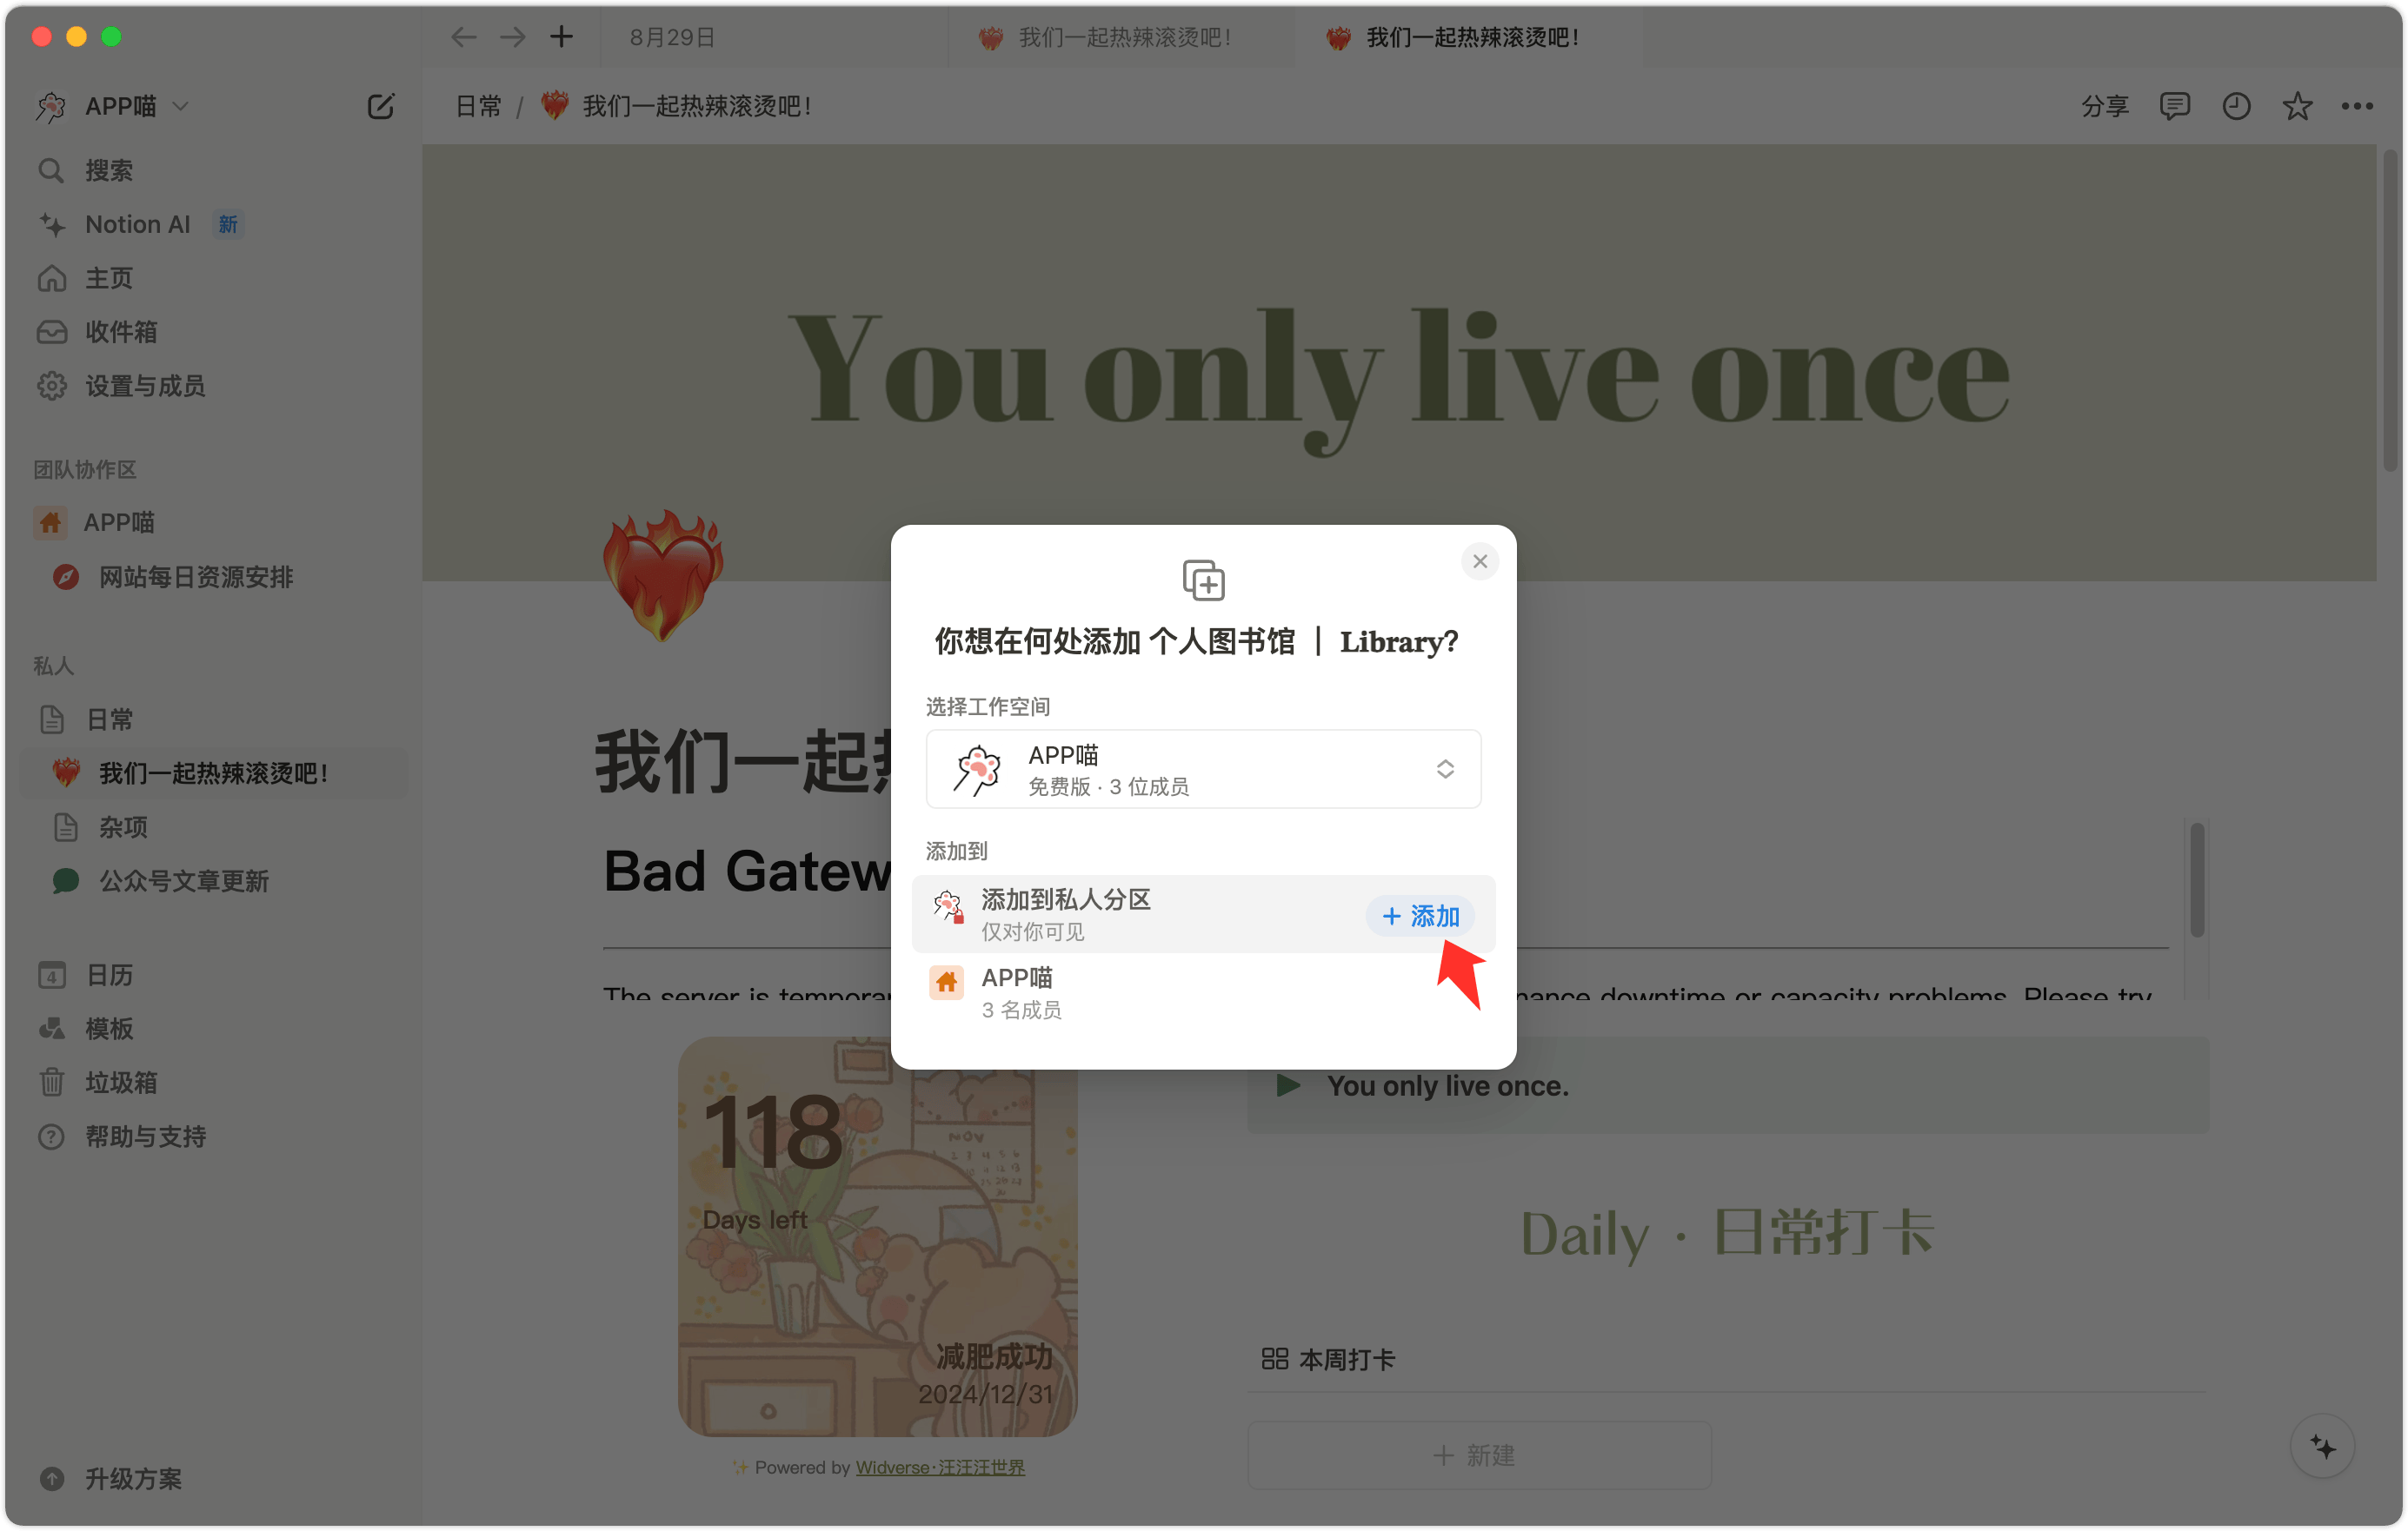2408x1531 pixels.
Task: Click the calendar icon in sidebar
Action: click(53, 973)
